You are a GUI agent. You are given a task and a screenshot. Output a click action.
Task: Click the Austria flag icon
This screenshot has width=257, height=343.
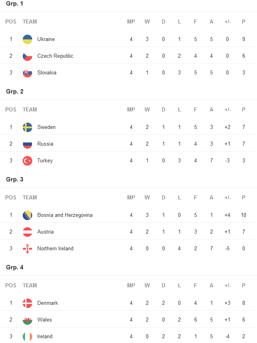pos(27,232)
